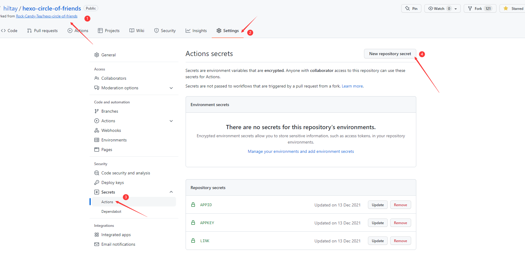Star toggle for the repository
This screenshot has height=255, width=525.
click(513, 8)
